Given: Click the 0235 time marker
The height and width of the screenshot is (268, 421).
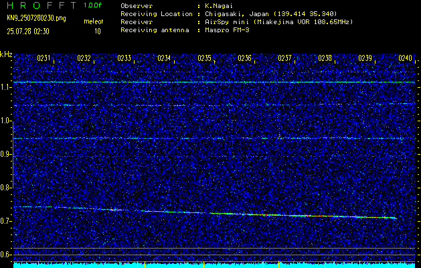Looking at the screenshot, I should pyautogui.click(x=205, y=58).
